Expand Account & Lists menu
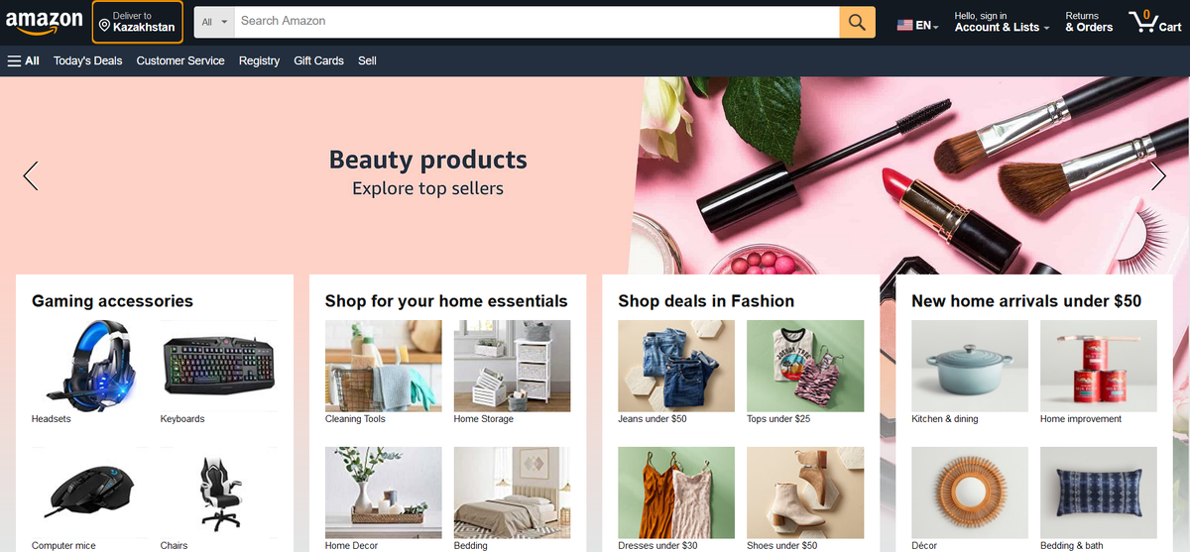The width and height of the screenshot is (1190, 552). pos(1003,22)
